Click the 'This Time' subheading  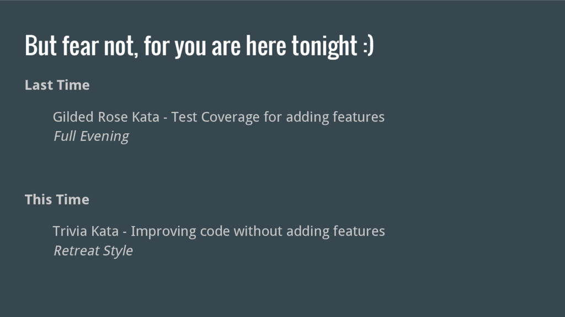pyautogui.click(x=57, y=199)
